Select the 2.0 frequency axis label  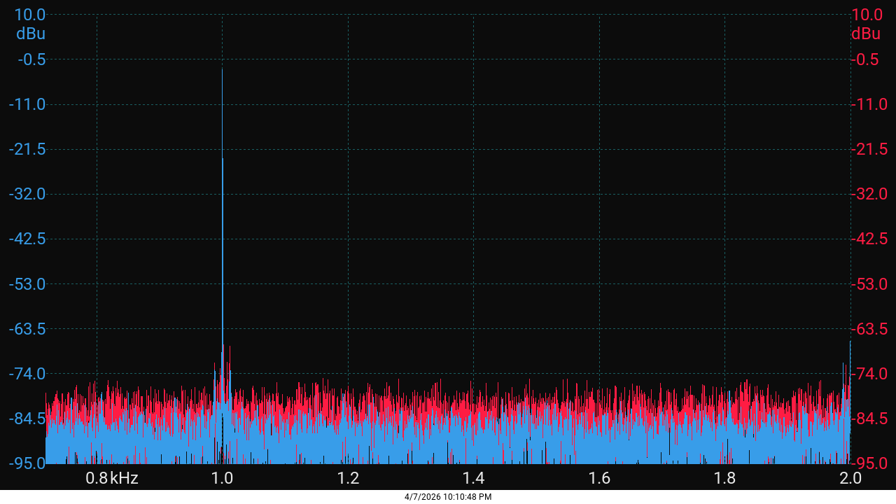coord(849,479)
